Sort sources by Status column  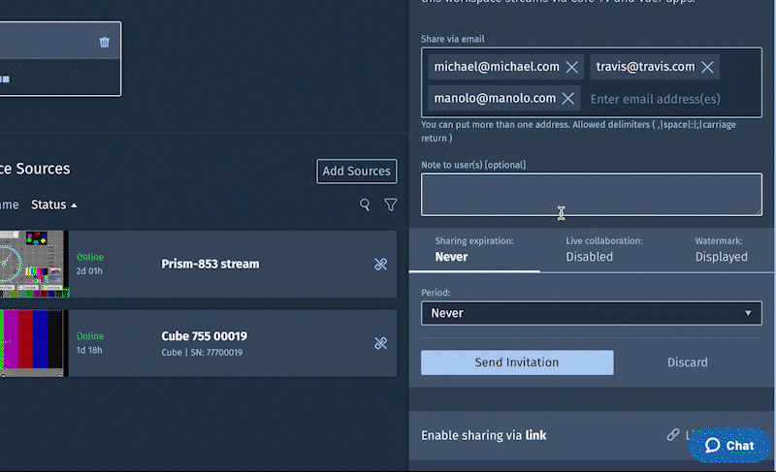(x=53, y=205)
